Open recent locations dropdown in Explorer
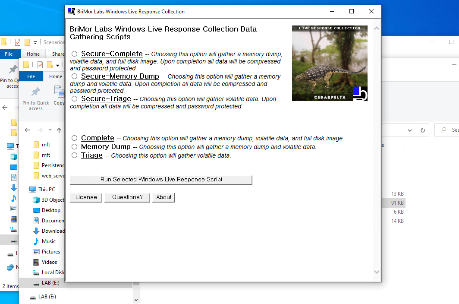The width and height of the screenshot is (459, 304). tap(50, 130)
